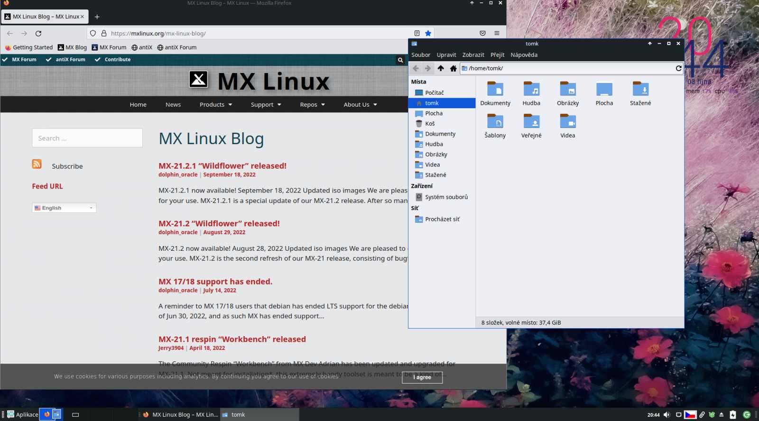The image size is (759, 421).
Task: Click News in site navigation
Action: pyautogui.click(x=173, y=105)
